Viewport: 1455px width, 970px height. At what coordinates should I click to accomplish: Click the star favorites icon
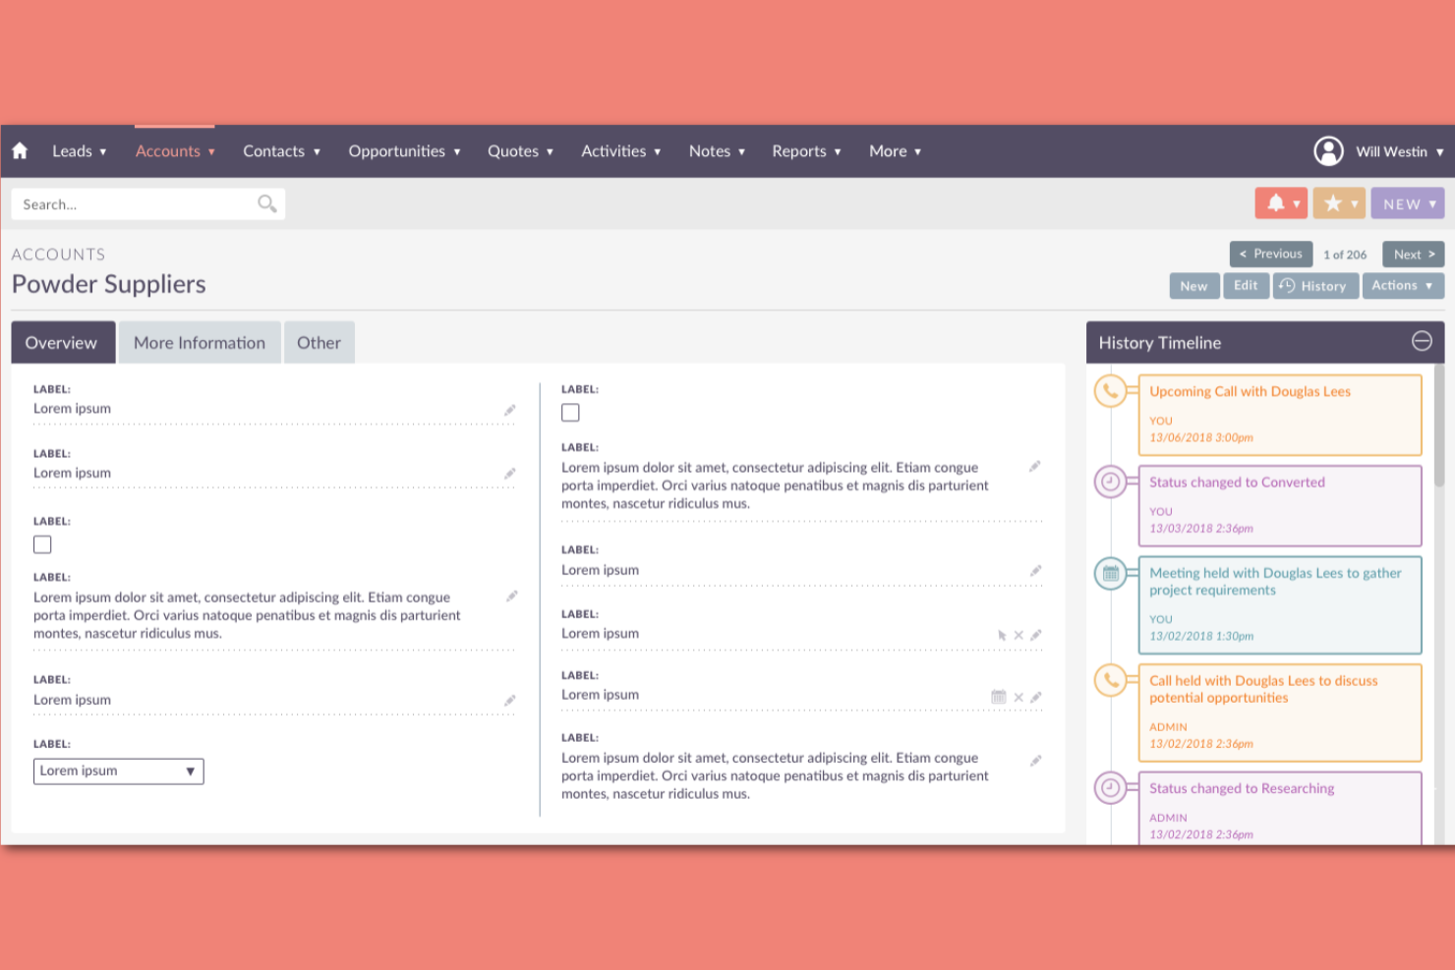pyautogui.click(x=1334, y=202)
